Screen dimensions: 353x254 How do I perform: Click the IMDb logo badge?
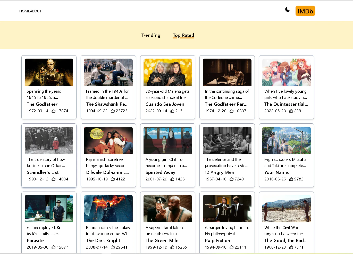point(305,11)
